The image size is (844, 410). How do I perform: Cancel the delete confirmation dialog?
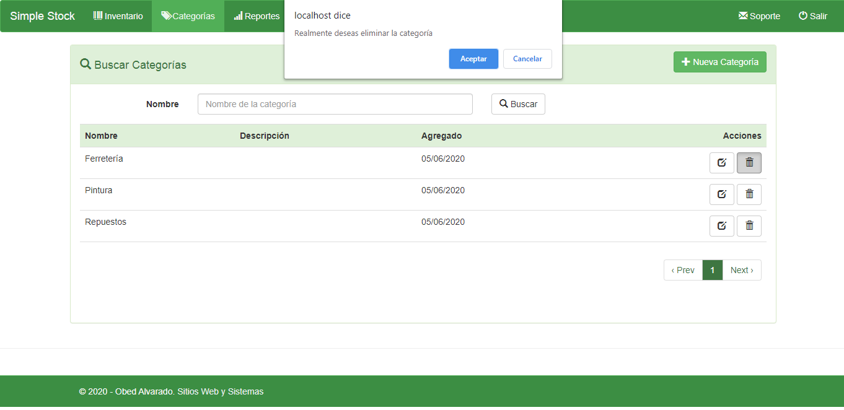[527, 59]
